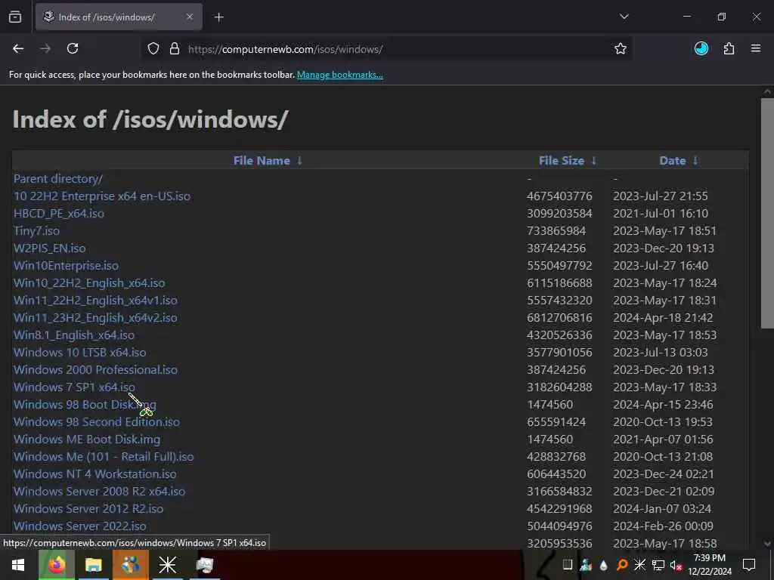The image size is (774, 580).
Task: Open the Firefox account profile icon
Action: pos(701,48)
